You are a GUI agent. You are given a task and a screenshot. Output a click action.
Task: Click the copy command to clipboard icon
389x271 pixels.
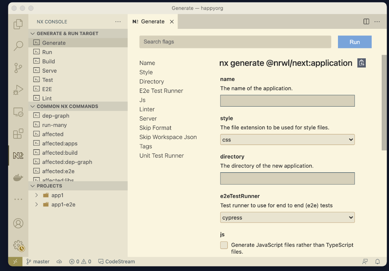pos(362,63)
